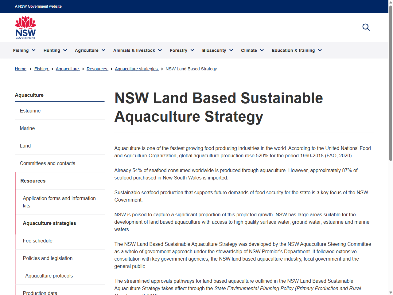
Task: Select Estuarine in the sidebar
Action: pos(30,111)
